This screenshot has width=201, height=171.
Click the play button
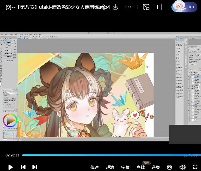click(11, 167)
